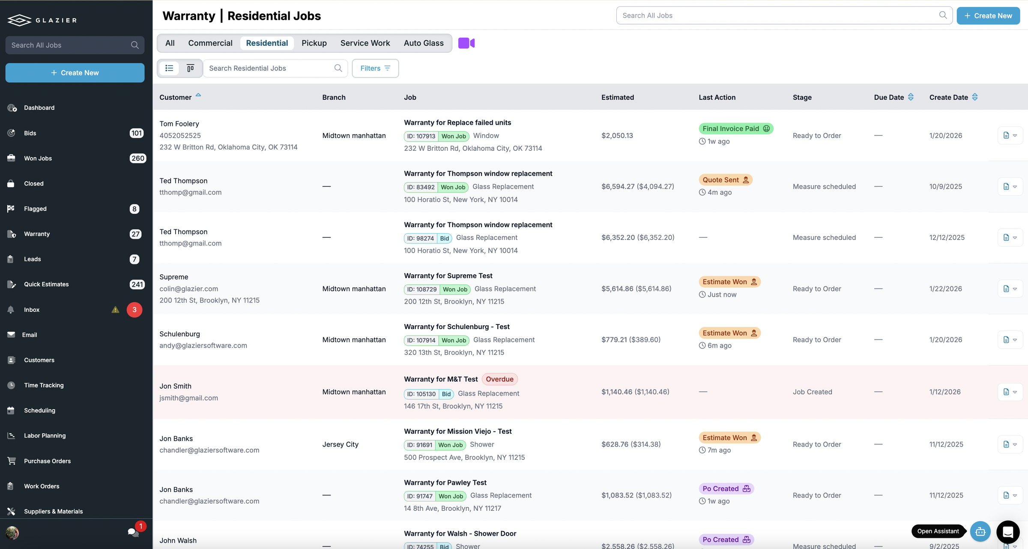Click the Overdue badge on M&T Test
The image size is (1028, 549).
pyautogui.click(x=499, y=379)
